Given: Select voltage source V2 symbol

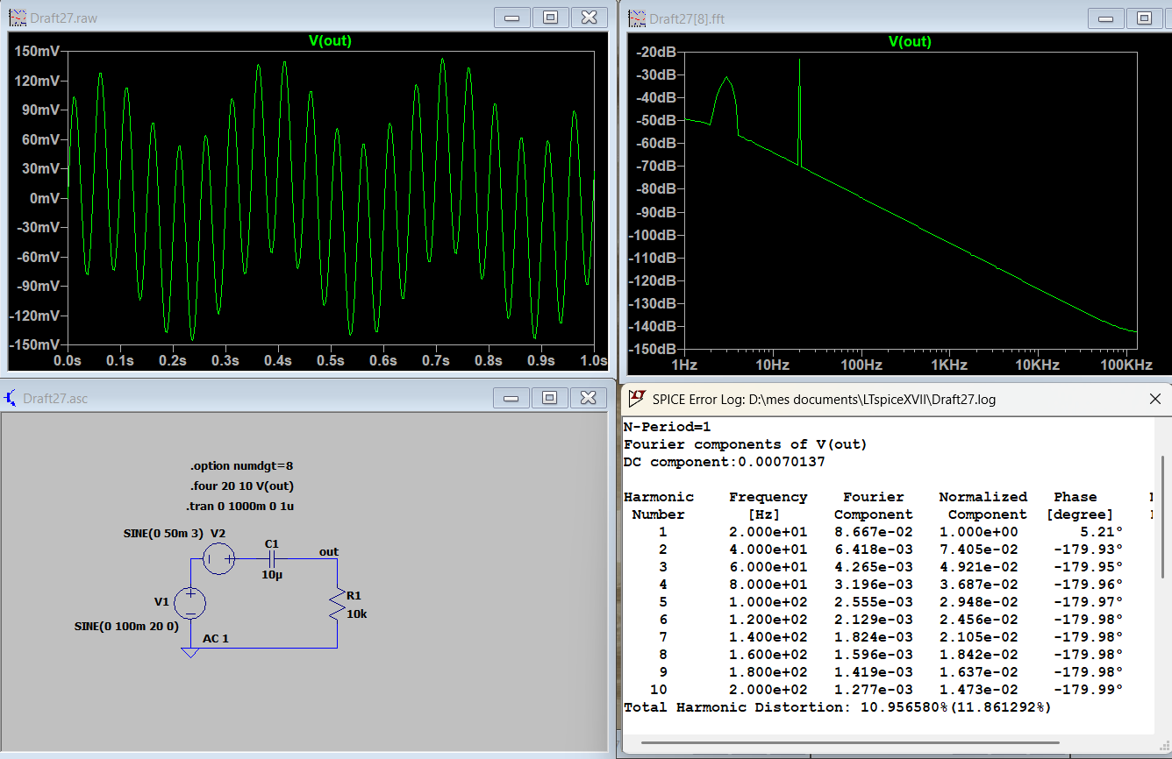Looking at the screenshot, I should pyautogui.click(x=218, y=558).
